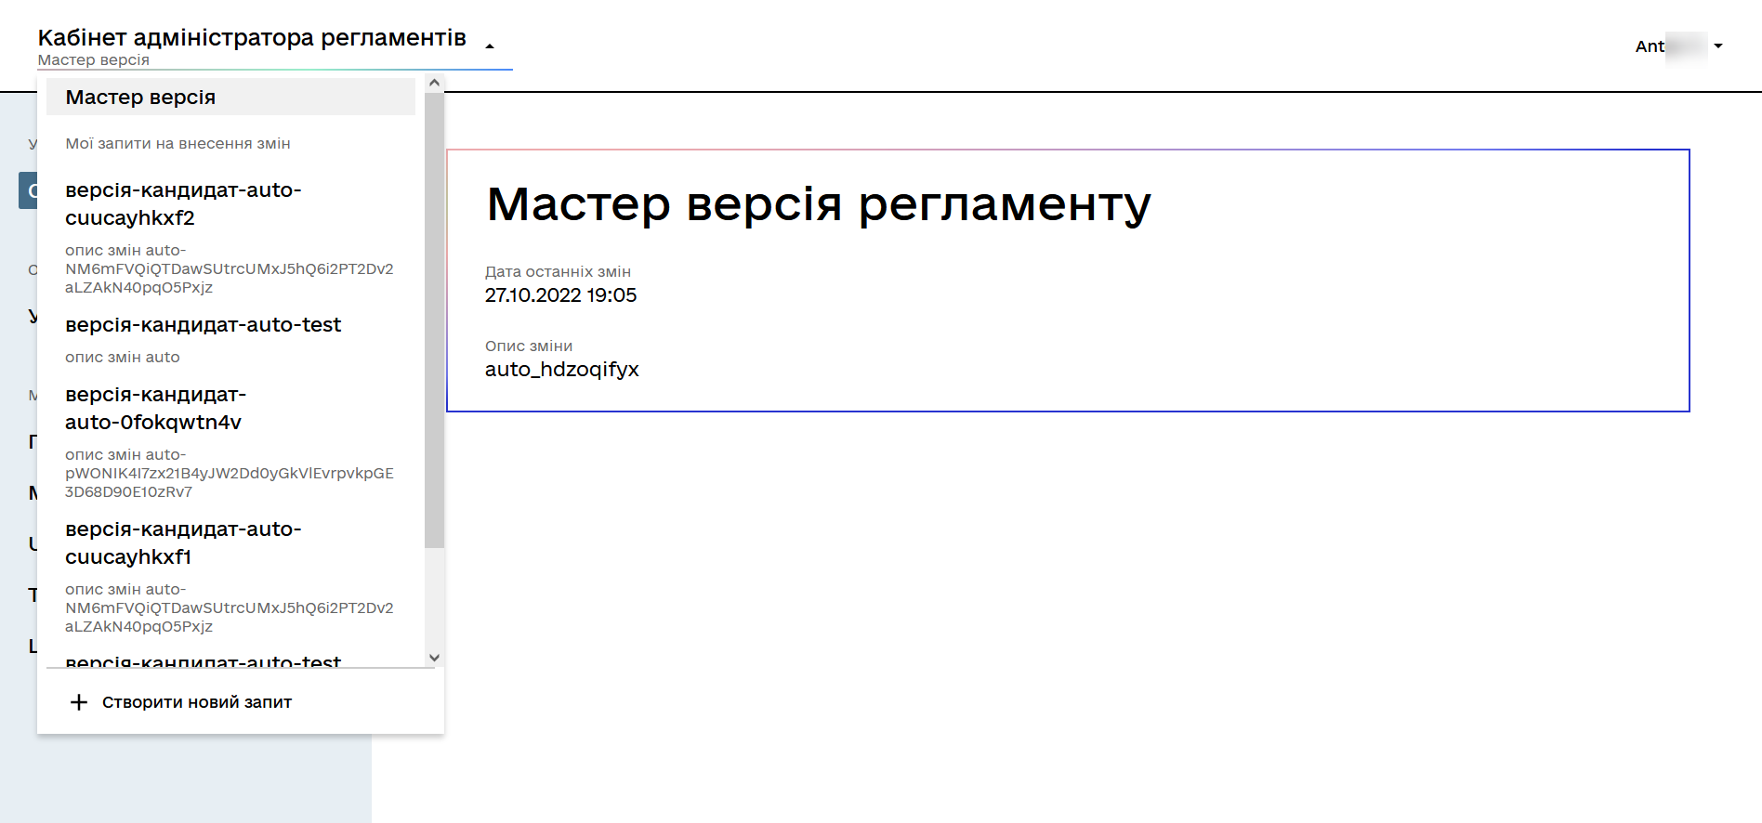Open версія-кандидат-auto-cuucayhkxf1 candidate version

[x=183, y=542]
